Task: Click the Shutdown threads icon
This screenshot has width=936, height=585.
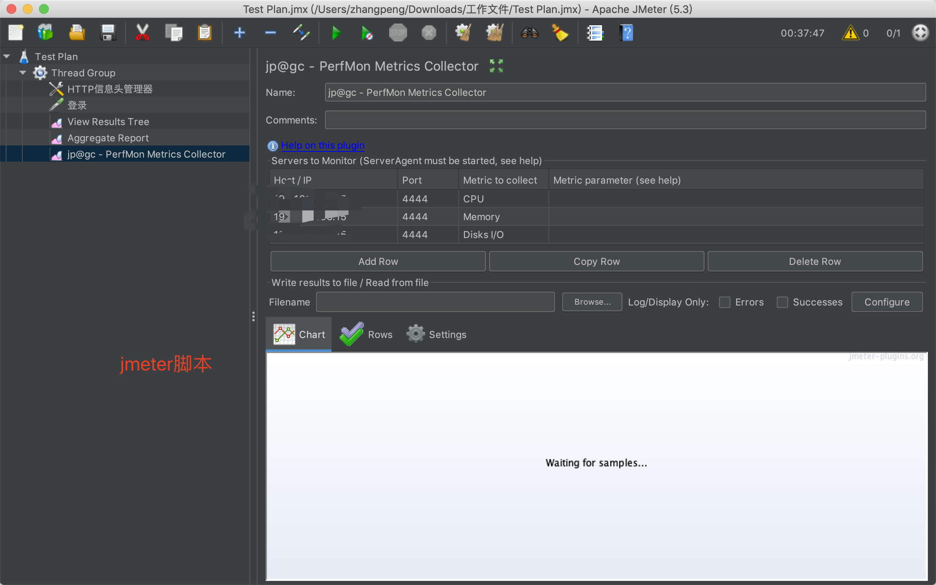Action: click(429, 33)
